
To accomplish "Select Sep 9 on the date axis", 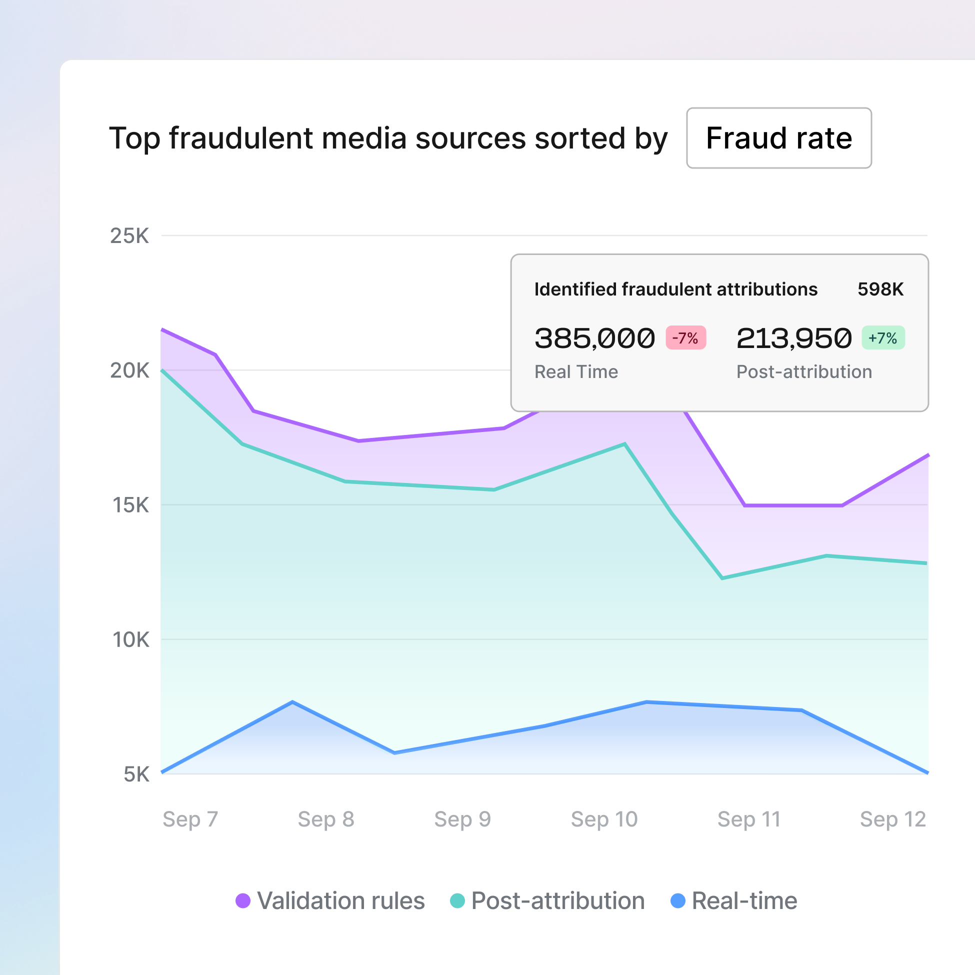I will tap(462, 819).
